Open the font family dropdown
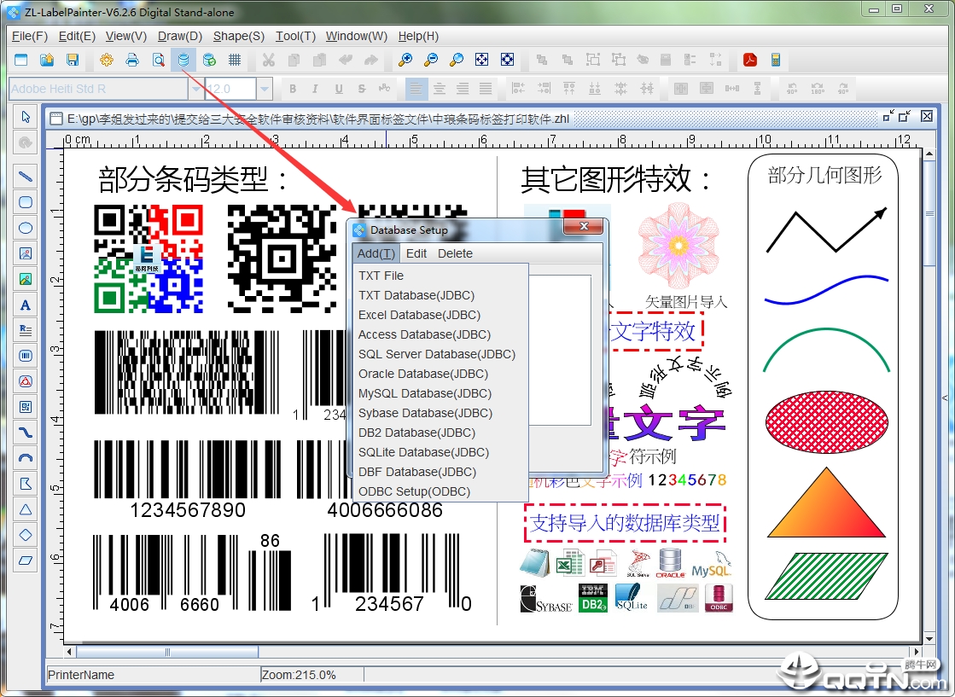Image resolution: width=955 pixels, height=697 pixels. click(196, 88)
